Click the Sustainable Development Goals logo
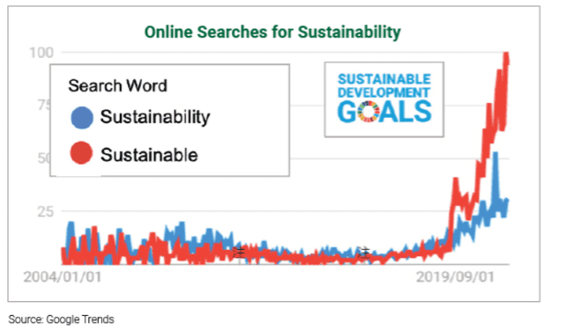This screenshot has width=562, height=330. click(x=384, y=99)
